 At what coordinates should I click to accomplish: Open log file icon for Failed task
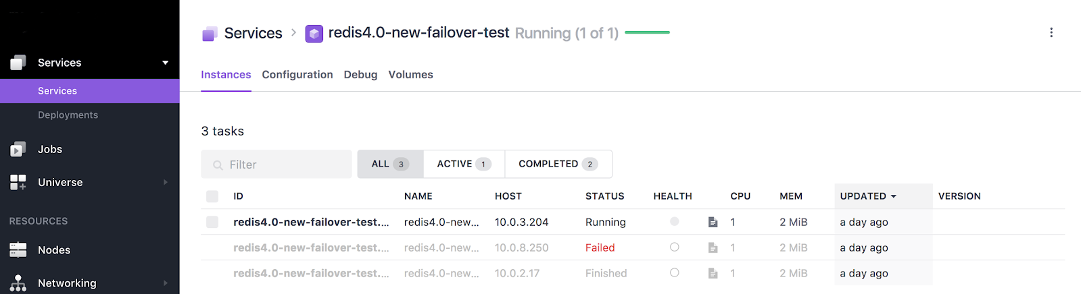coord(713,247)
